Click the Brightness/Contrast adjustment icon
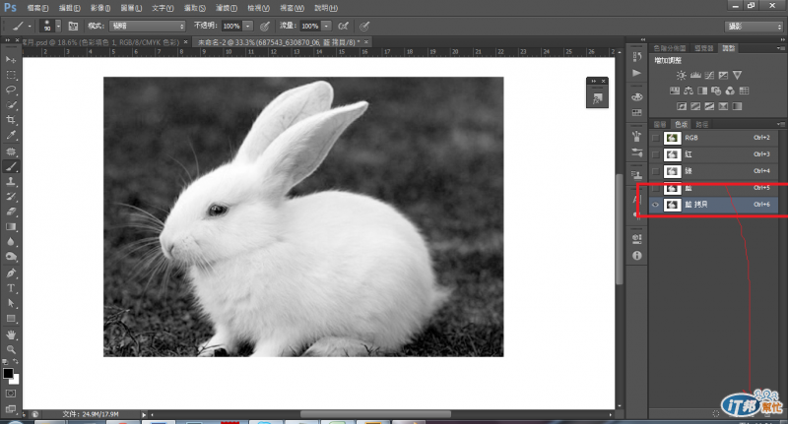 click(x=681, y=75)
